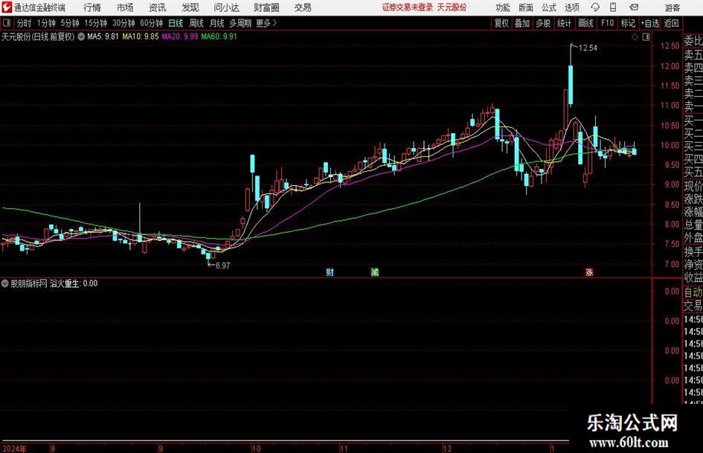Image resolution: width=703 pixels, height=453 pixels.
Task: Click the 多股 multi-stock button
Action: 543,23
